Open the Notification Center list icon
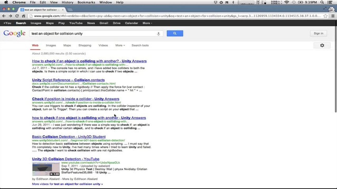This screenshot has width=337, height=189. (330, 2)
